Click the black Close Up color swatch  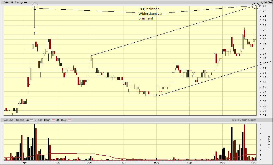tap(32, 120)
